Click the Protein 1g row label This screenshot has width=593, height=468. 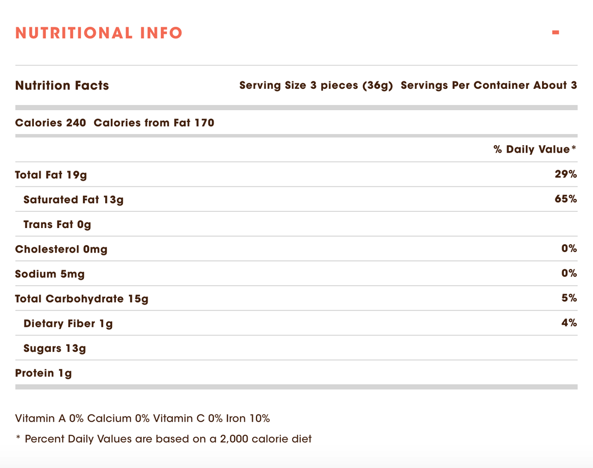click(x=44, y=373)
